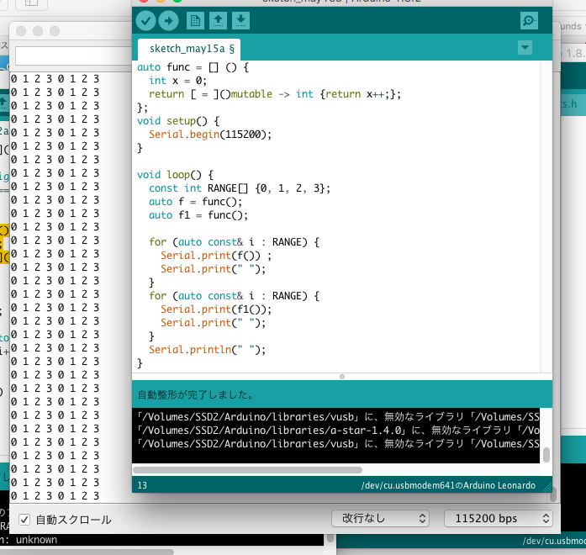Click the 'const int RANGE[]' declaration line
Image resolution: width=586 pixels, height=555 pixels.
(x=240, y=188)
